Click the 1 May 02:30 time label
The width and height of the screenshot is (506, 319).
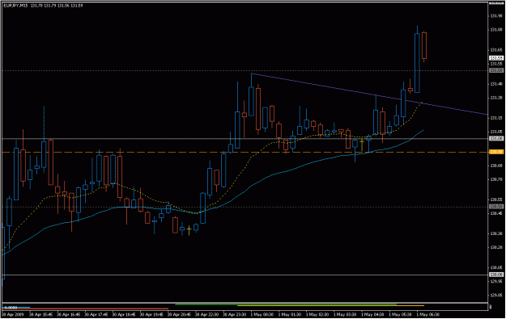pyautogui.click(x=317, y=314)
